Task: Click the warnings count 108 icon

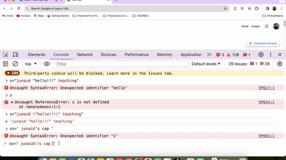Action: click(233, 55)
